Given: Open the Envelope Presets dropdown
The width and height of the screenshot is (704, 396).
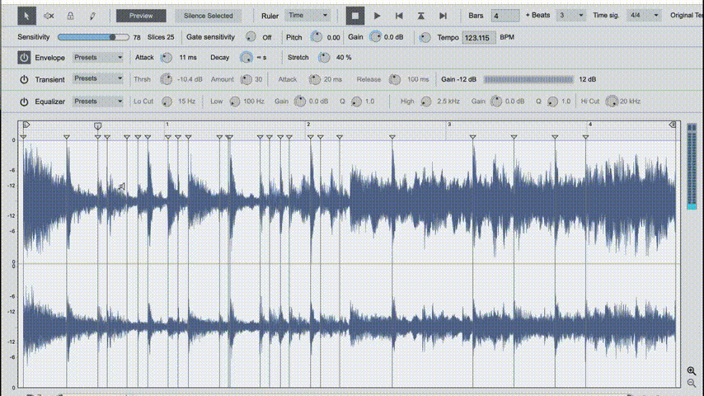Looking at the screenshot, I should 97,58.
